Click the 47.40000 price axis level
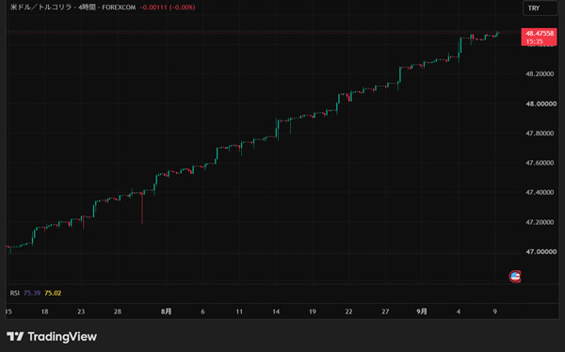 tap(540, 192)
